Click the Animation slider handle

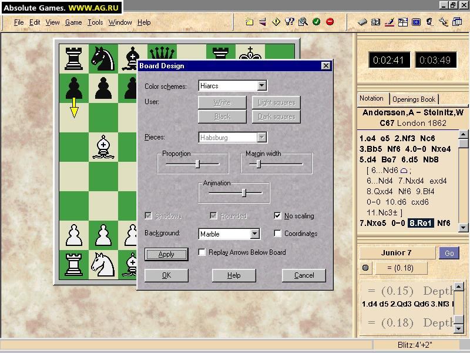[x=244, y=192]
